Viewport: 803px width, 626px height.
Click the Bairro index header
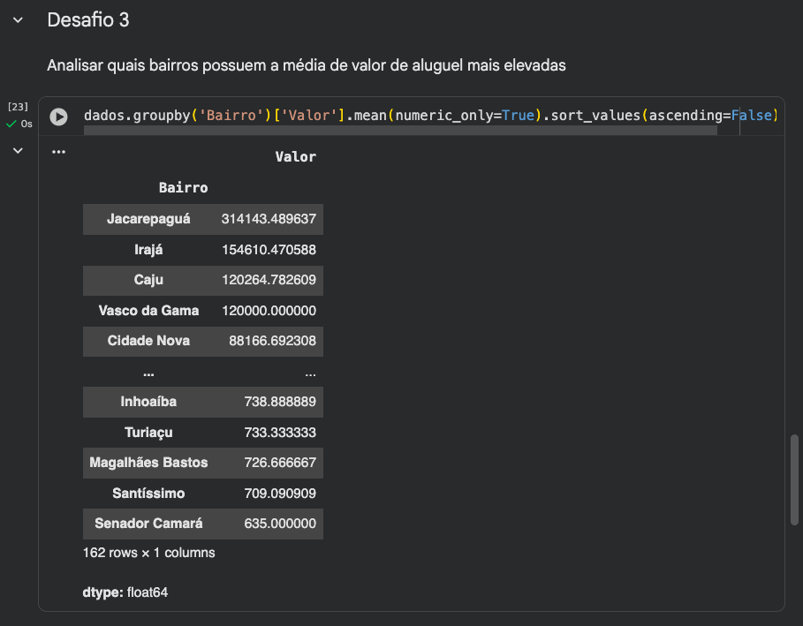click(183, 187)
